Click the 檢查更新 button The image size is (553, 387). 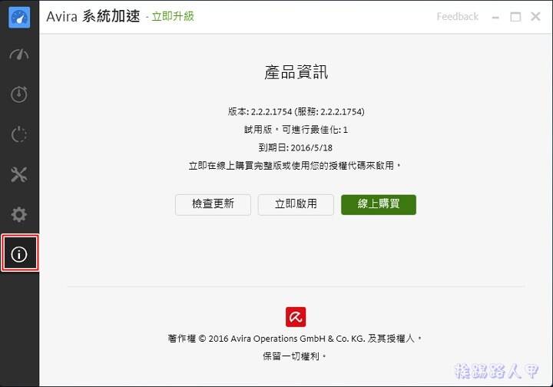(x=213, y=204)
